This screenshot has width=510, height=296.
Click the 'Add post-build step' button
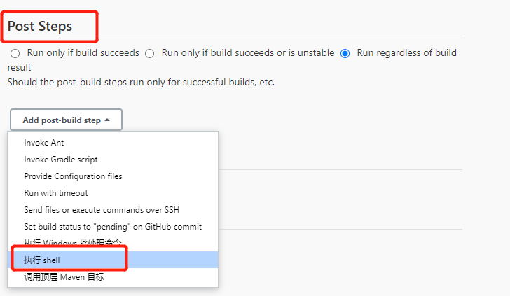pyautogui.click(x=66, y=120)
